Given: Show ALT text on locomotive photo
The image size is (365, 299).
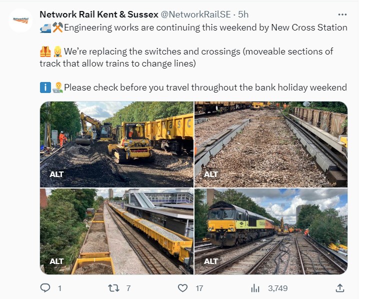Looking at the screenshot, I should pyautogui.click(x=211, y=261).
